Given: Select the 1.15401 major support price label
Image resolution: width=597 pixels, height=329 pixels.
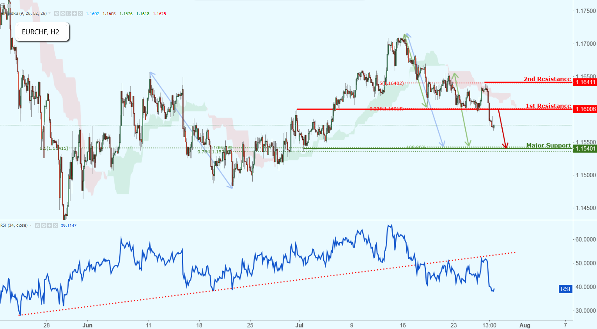Looking at the screenshot, I should pyautogui.click(x=585, y=148).
